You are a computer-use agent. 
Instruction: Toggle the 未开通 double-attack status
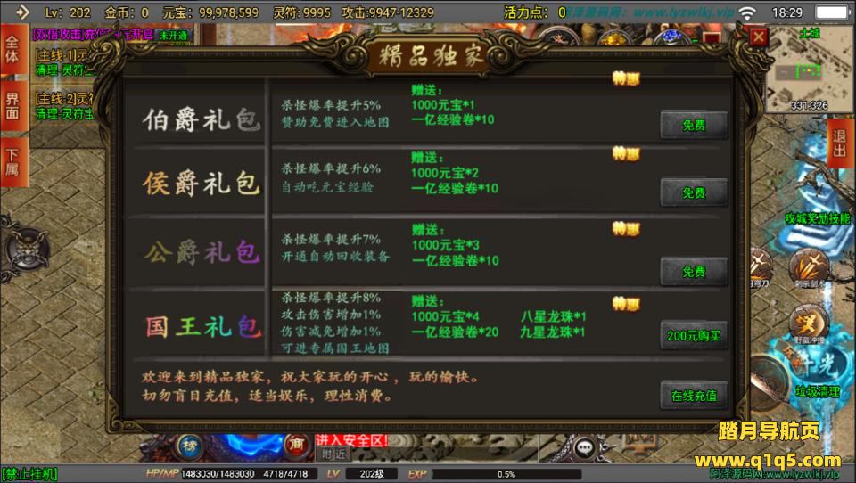click(x=173, y=35)
